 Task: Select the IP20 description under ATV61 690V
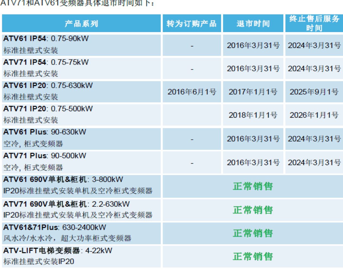pos(78,191)
